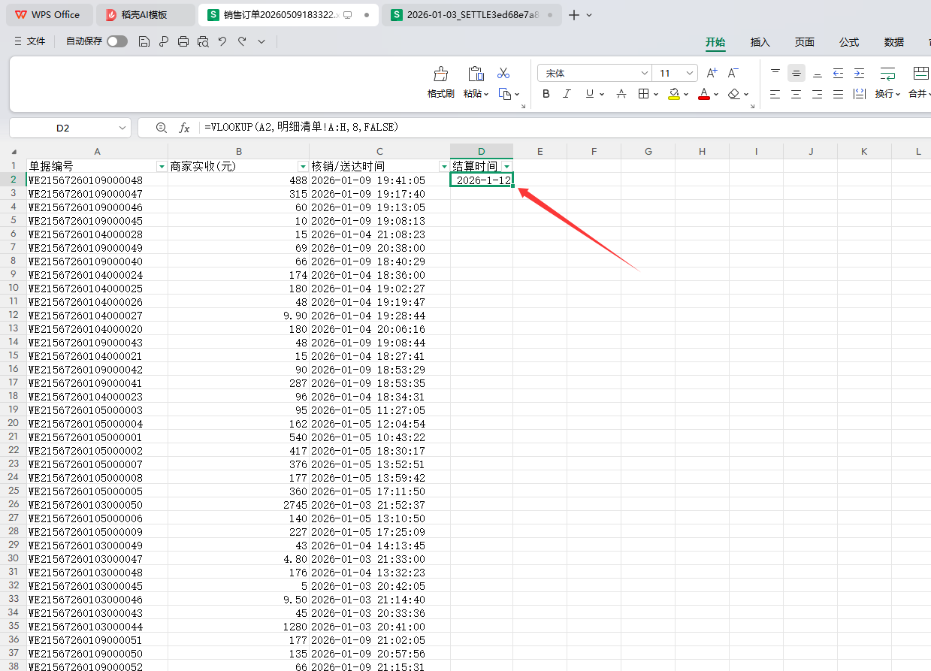Click the yellow fill color swatch
Screen dimensions: 931x671
click(x=673, y=94)
